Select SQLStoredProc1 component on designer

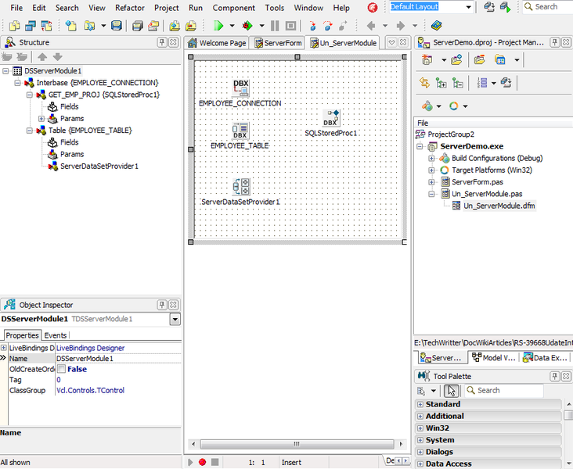331,118
